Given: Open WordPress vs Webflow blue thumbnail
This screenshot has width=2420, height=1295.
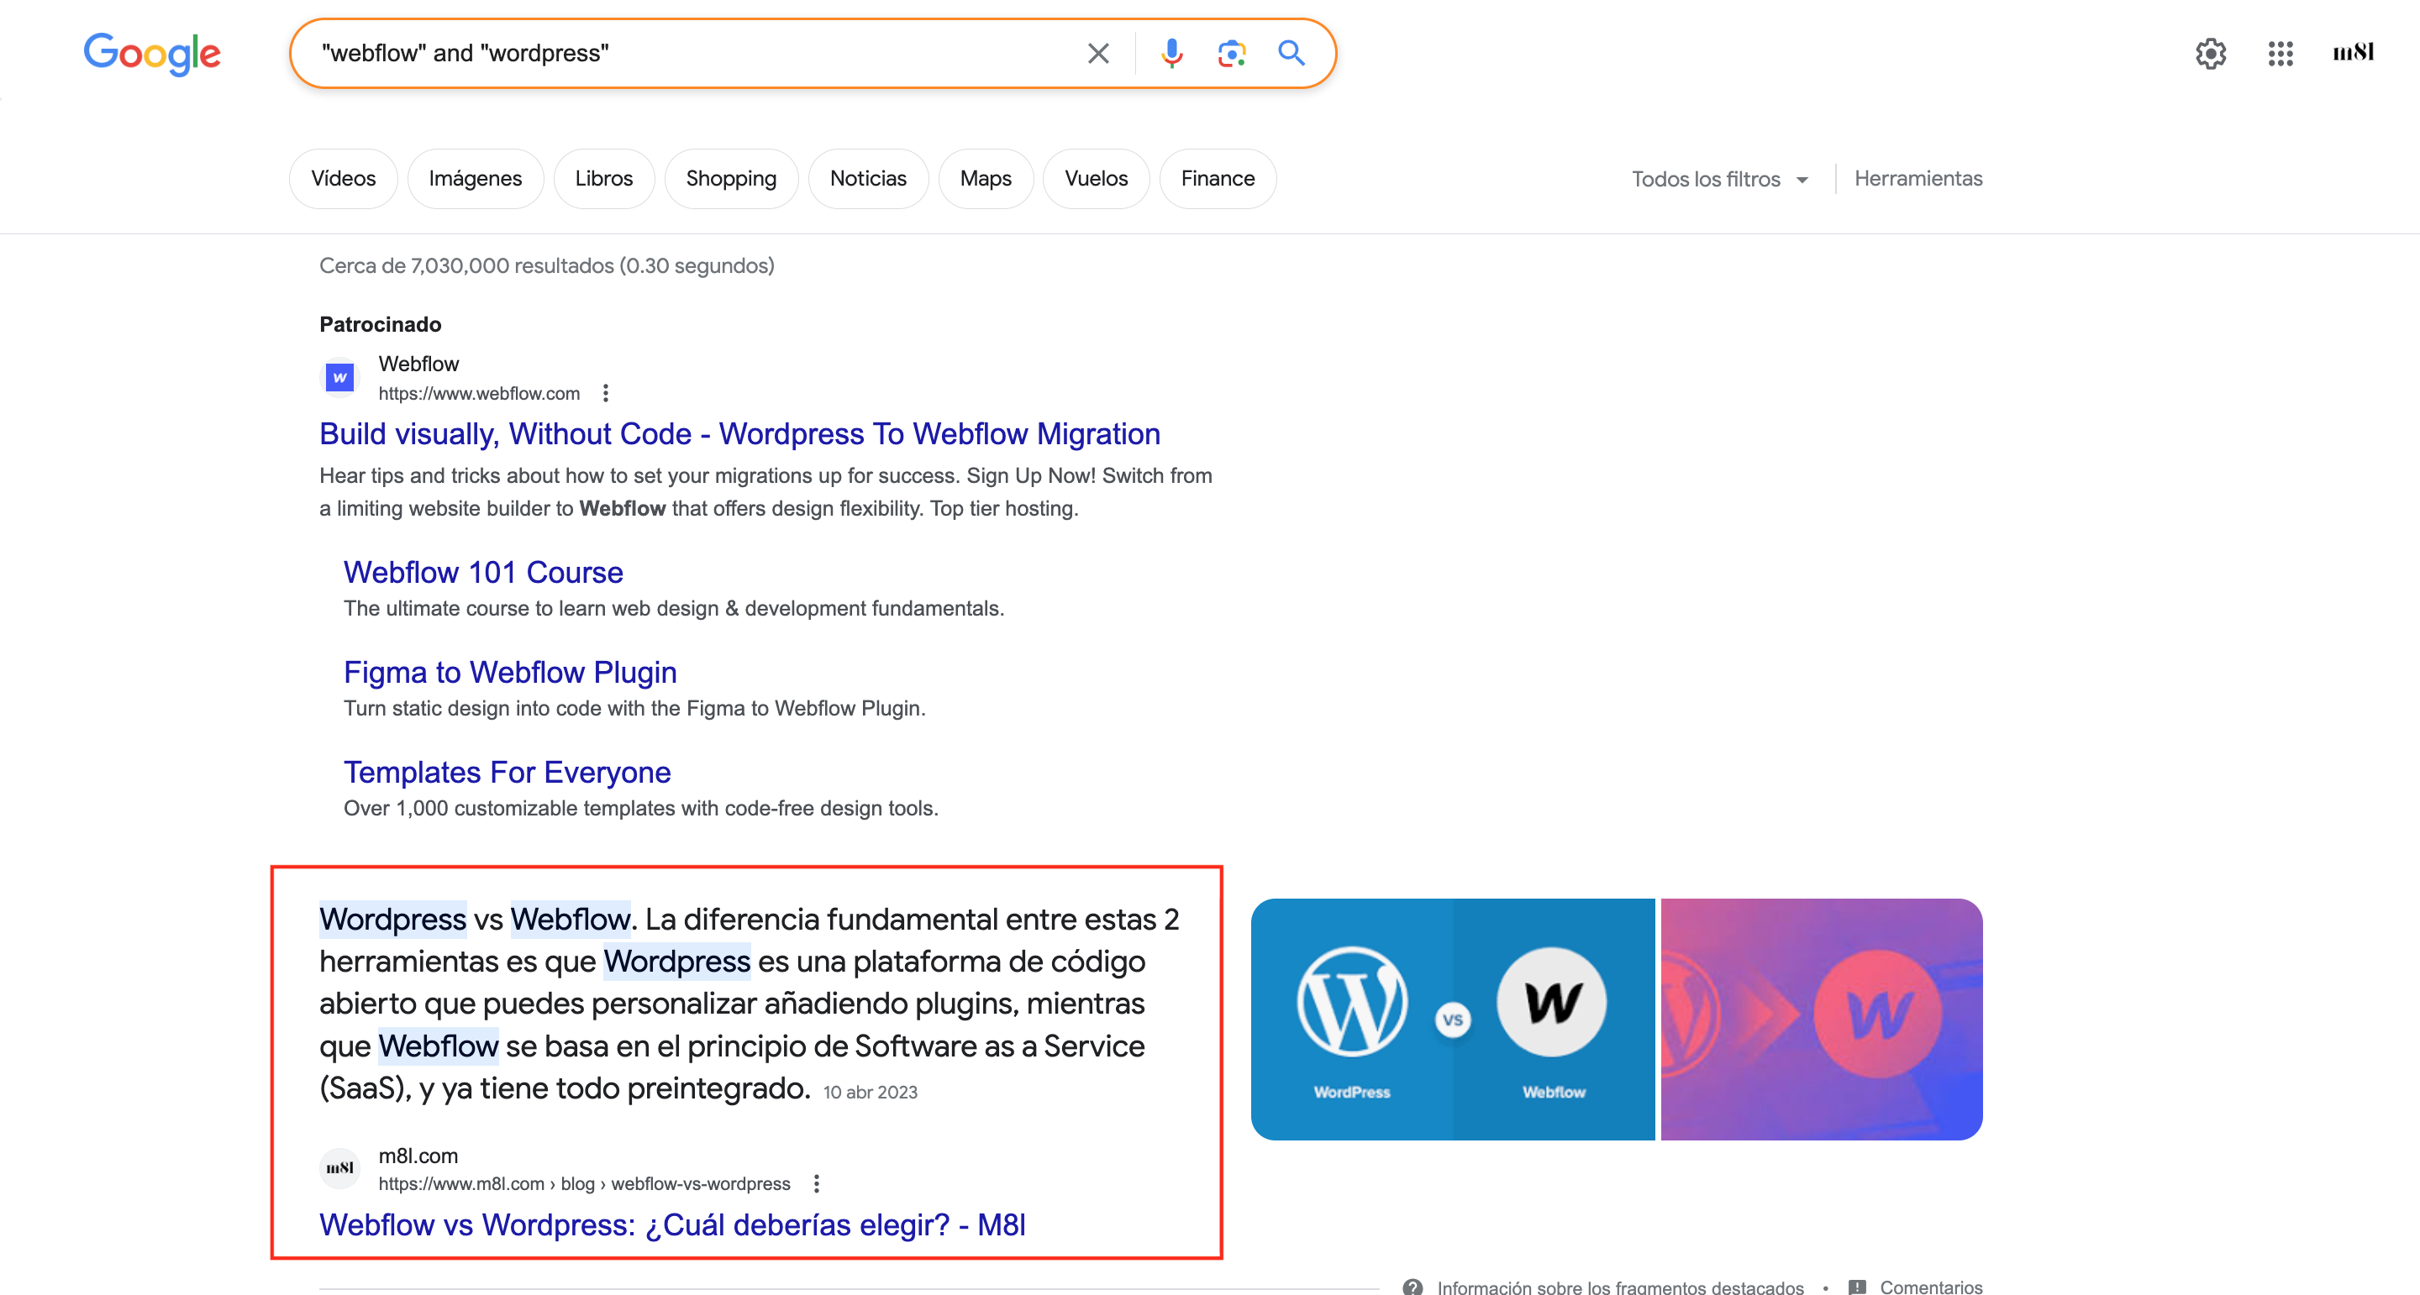Looking at the screenshot, I should pos(1452,1019).
